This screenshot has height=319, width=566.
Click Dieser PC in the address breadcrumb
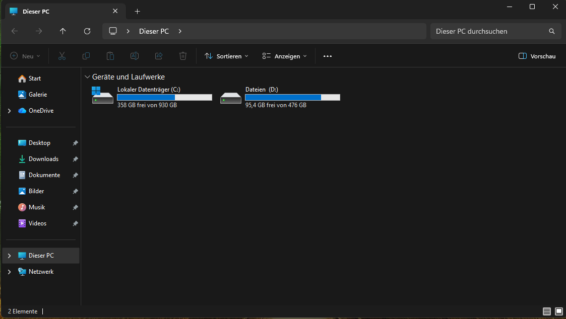point(154,31)
